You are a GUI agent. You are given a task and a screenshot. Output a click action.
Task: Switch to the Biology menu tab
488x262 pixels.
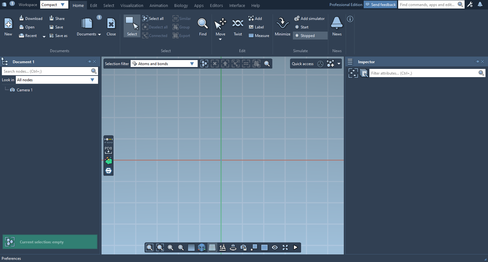[x=181, y=5]
